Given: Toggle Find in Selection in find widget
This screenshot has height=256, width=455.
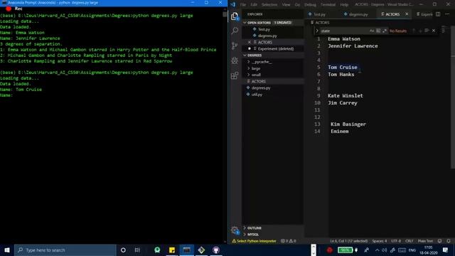Looking at the screenshot, I should [x=427, y=31].
